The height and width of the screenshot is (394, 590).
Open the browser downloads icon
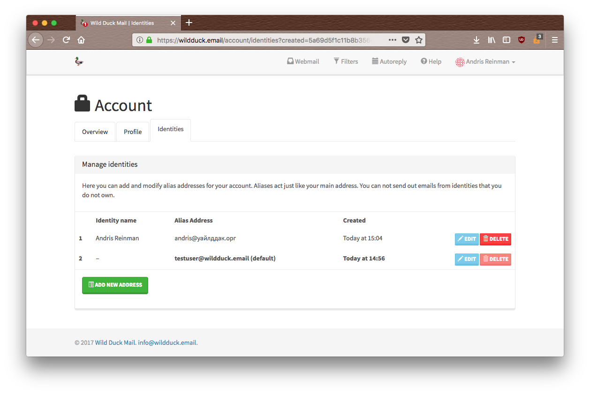point(477,40)
